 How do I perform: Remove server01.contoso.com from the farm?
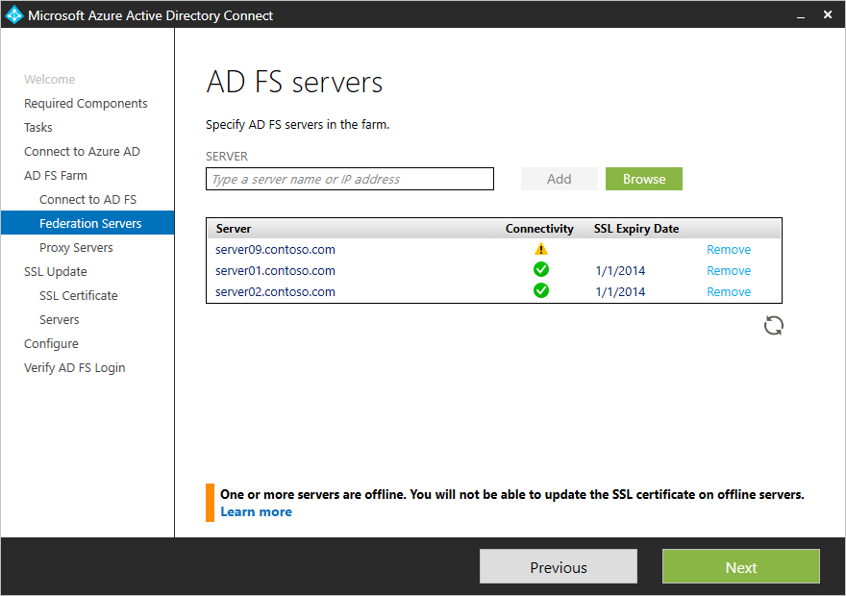(729, 270)
